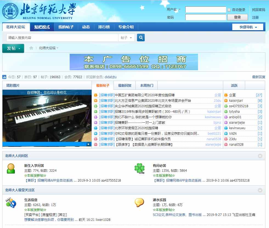The width and height of the screenshot is (269, 228).
Task: Click rank icon beside user ss437555218
Action: 226,106
